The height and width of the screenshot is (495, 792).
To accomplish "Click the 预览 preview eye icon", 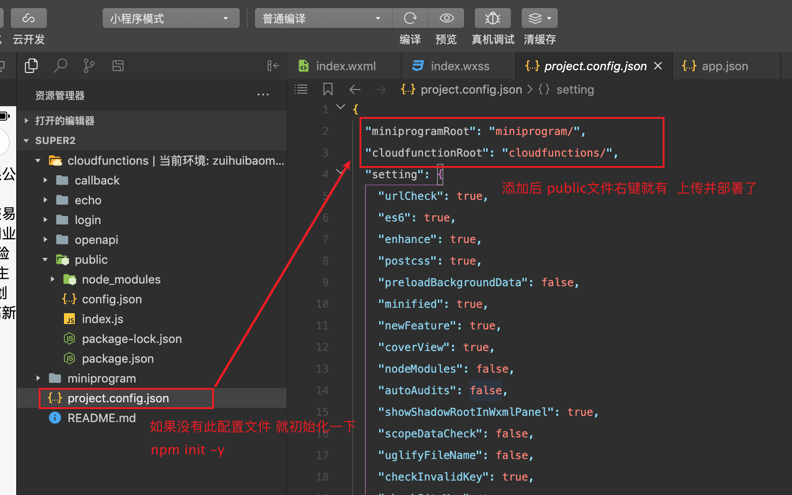I will pyautogui.click(x=446, y=18).
